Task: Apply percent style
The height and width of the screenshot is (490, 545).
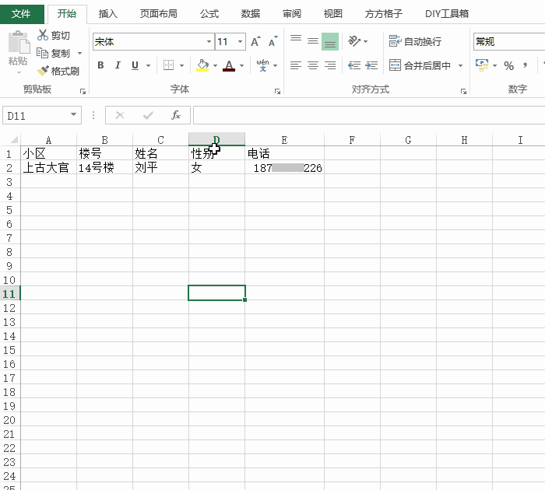Action: (508, 65)
